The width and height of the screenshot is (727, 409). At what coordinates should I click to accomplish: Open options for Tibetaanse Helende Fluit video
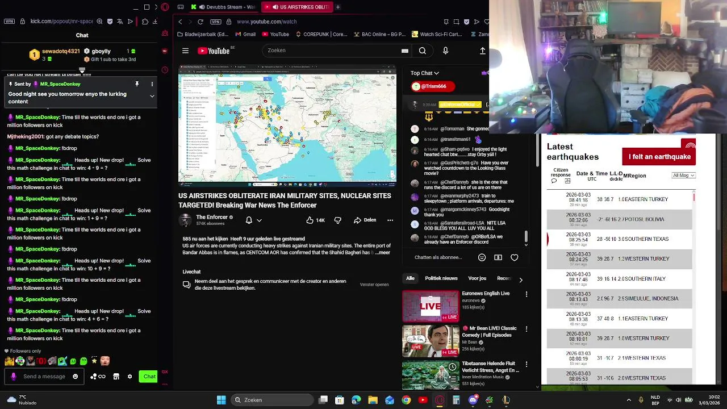coord(527,364)
